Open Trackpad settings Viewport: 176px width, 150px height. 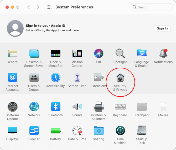(x=142, y=107)
